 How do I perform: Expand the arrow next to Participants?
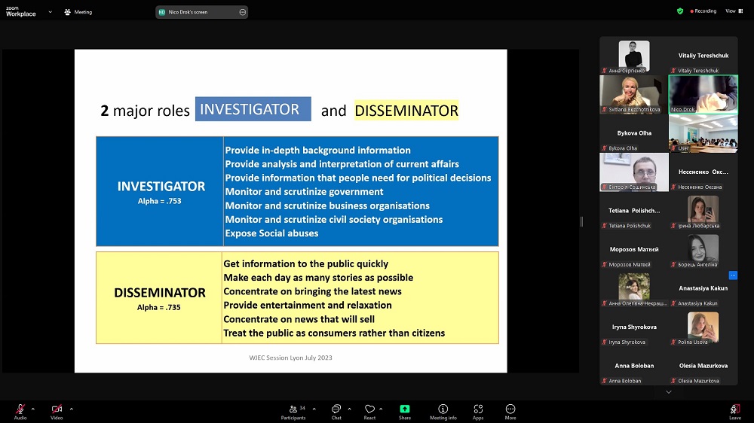tap(314, 409)
